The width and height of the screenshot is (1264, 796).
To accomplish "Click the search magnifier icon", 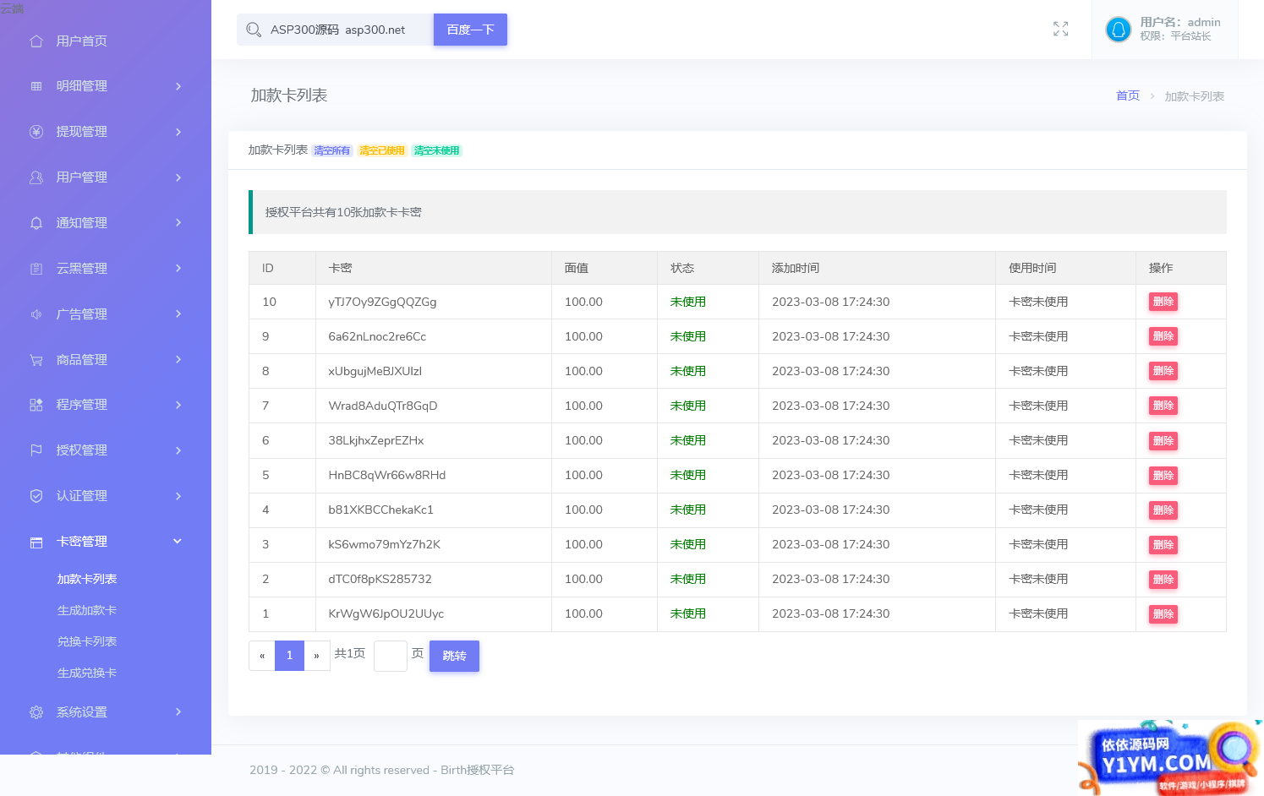I will (x=254, y=30).
